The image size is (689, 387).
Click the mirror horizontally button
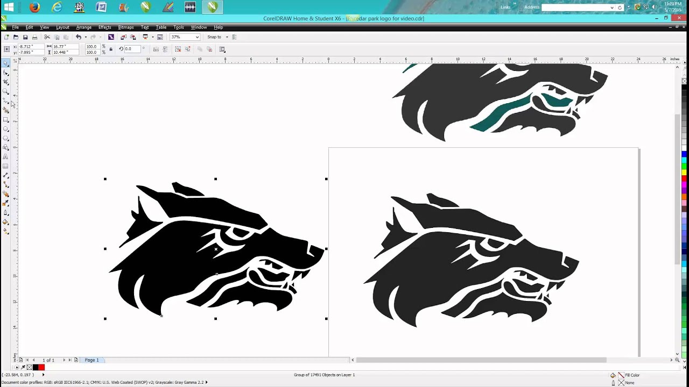point(156,49)
